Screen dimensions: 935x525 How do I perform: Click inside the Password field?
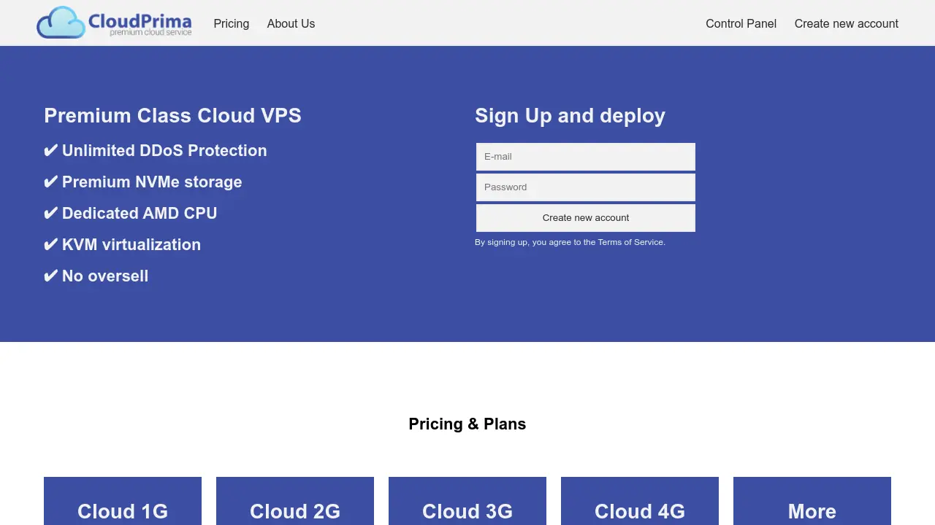(585, 187)
